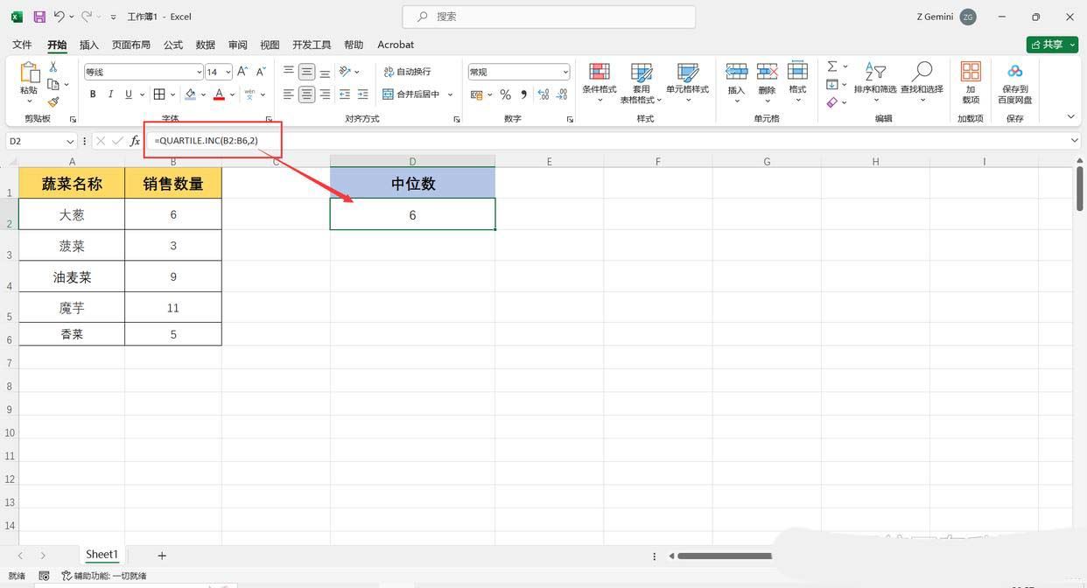The height and width of the screenshot is (588, 1087).
Task: Open the File (文件) tab
Action: pyautogui.click(x=22, y=45)
